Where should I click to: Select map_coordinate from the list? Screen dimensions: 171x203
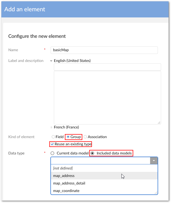pos(66,191)
